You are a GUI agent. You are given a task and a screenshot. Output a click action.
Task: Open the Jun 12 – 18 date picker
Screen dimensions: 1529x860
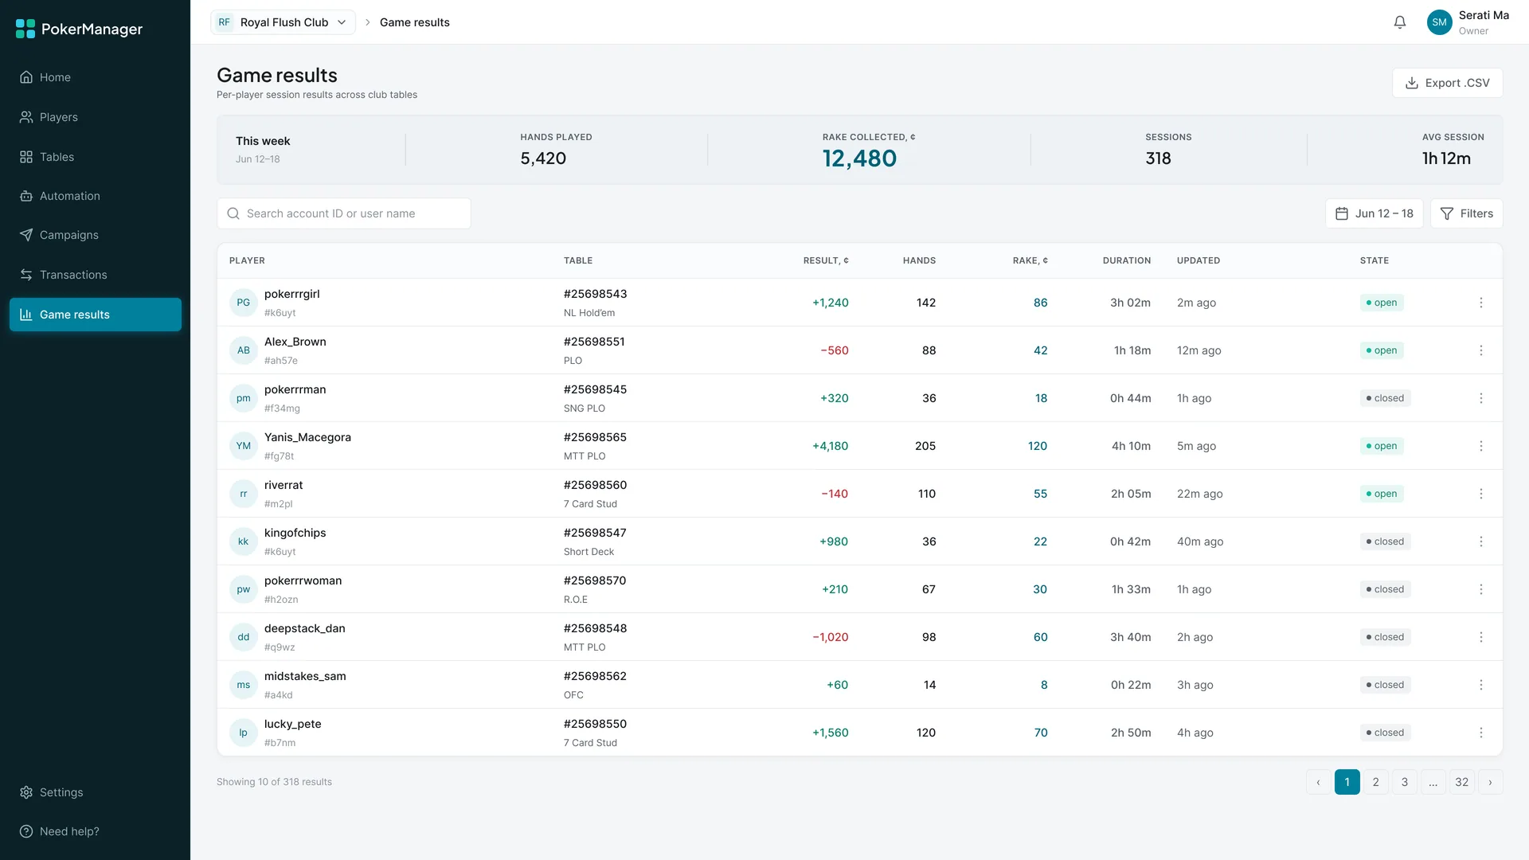click(1374, 213)
